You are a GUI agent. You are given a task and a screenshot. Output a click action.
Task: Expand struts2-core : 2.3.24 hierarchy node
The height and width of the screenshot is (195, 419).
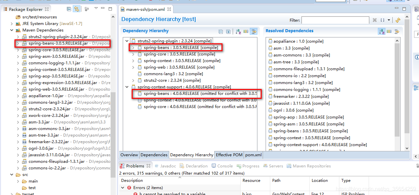click(x=133, y=80)
